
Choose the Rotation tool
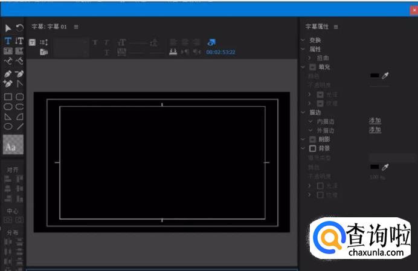19,28
